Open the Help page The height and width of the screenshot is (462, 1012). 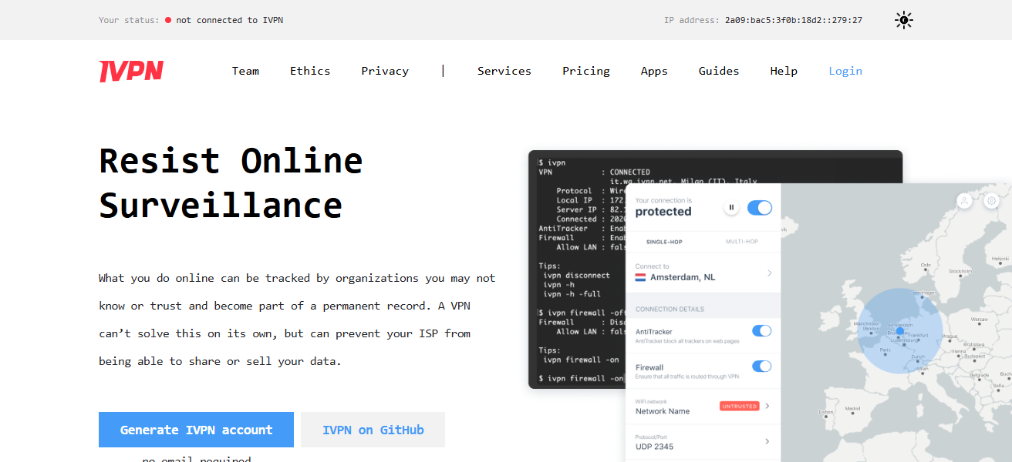pos(784,71)
